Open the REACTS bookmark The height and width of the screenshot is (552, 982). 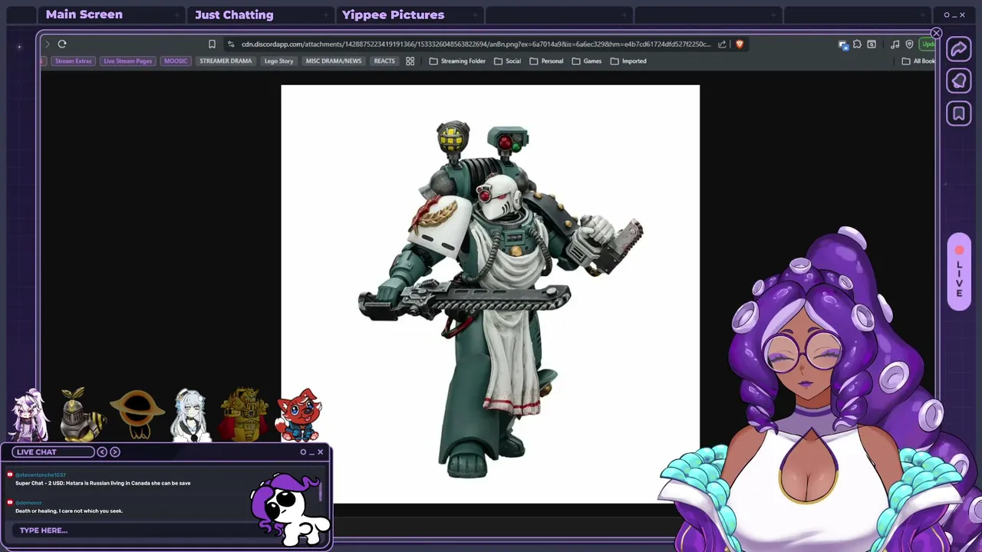point(384,61)
